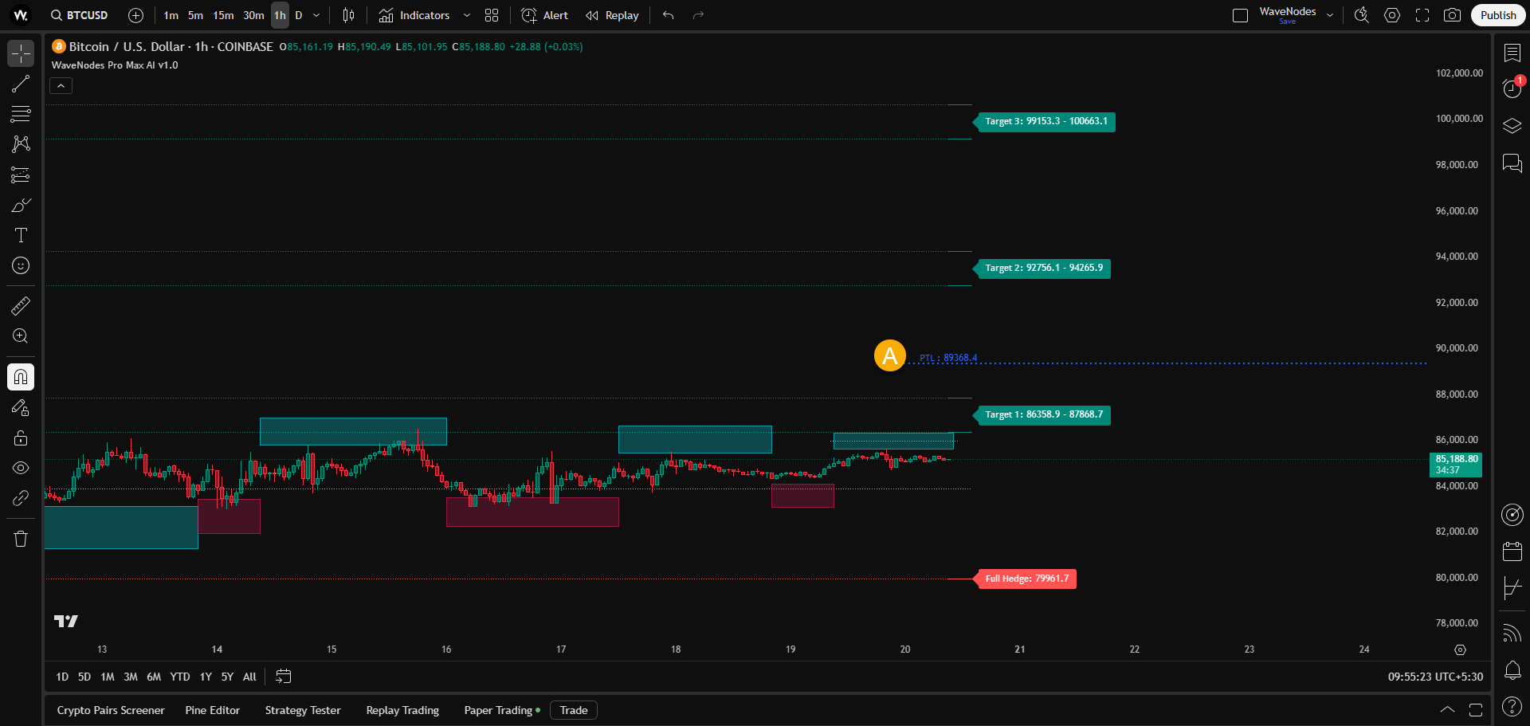Switch to the Strategy Tester tab

pos(303,710)
